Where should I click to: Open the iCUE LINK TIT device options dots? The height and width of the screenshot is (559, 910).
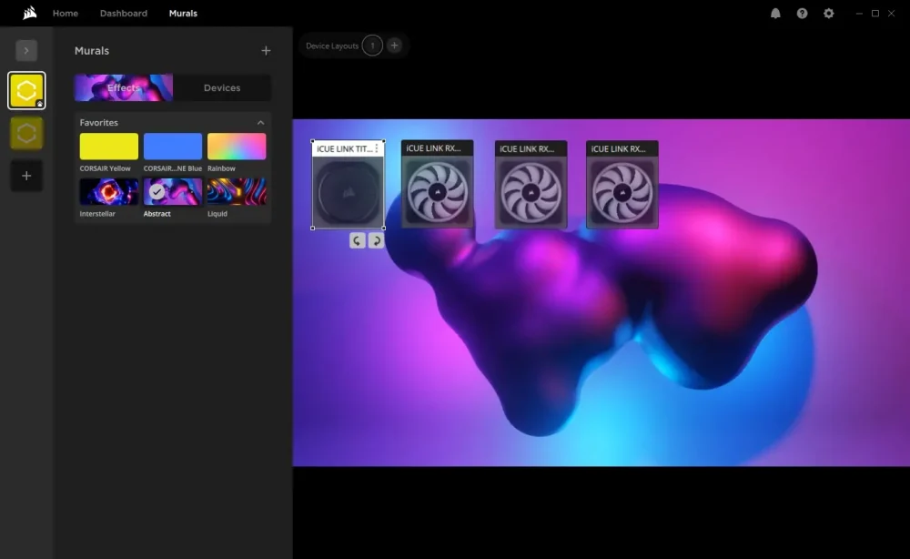tap(377, 148)
